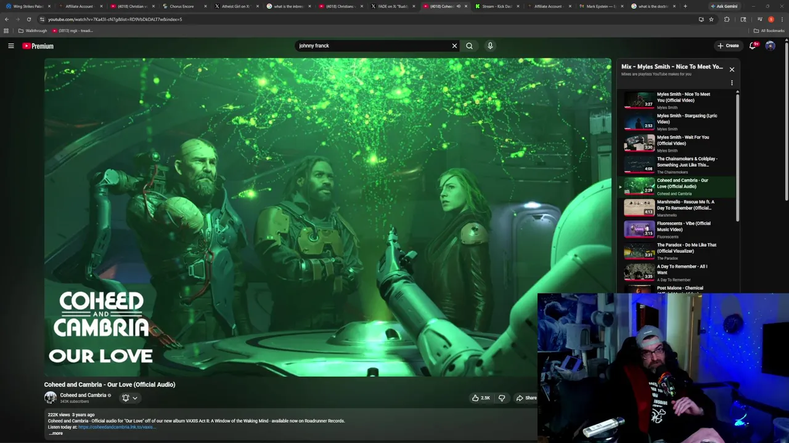Open the mgk bookmark
This screenshot has height=443, width=789.
(73, 31)
